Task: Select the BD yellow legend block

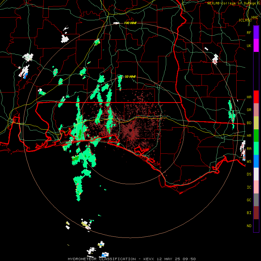Action: point(256,123)
